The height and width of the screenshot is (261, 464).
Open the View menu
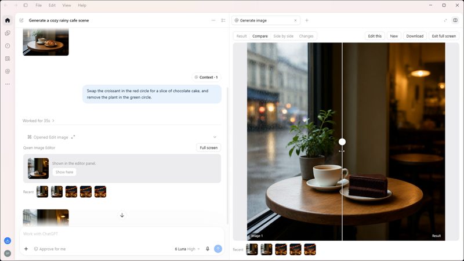pyautogui.click(x=67, y=5)
